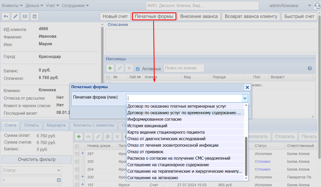Click the Очистить фильтр button
The width and height of the screenshot is (322, 187).
36,159
